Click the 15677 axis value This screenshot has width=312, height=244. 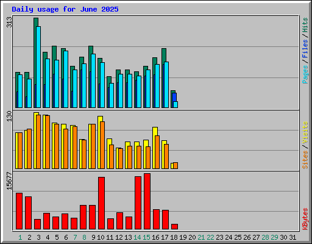coord(9,181)
